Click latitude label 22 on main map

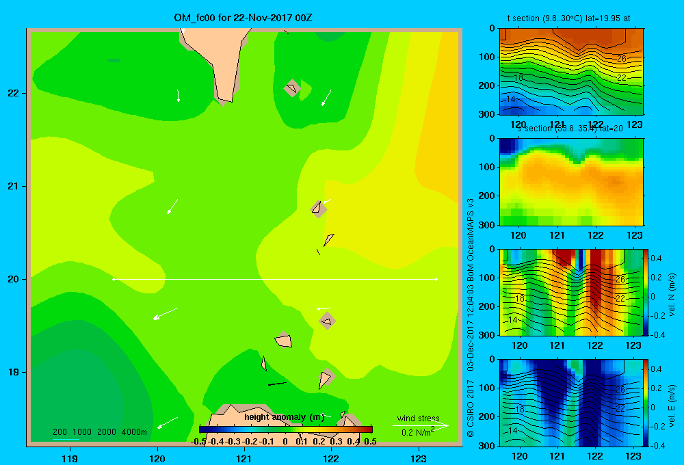point(14,93)
